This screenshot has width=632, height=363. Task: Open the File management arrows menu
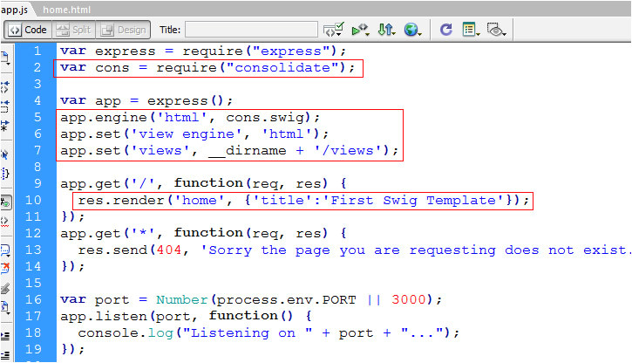[x=386, y=30]
